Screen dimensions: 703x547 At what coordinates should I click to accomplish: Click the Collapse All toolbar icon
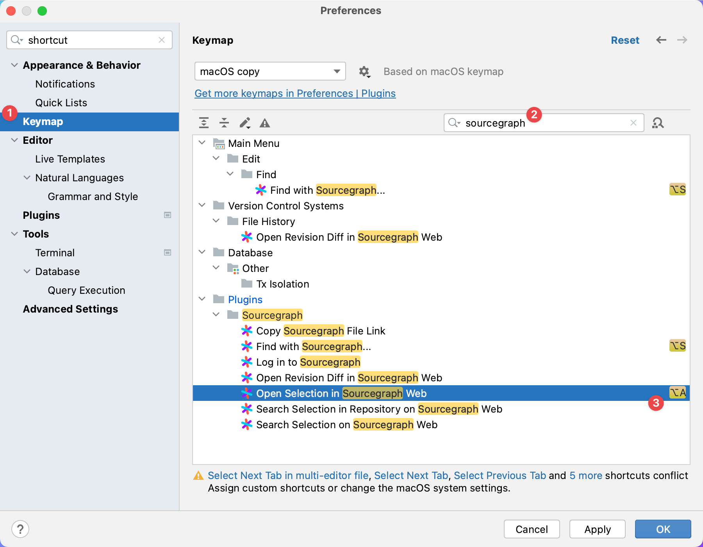(x=224, y=123)
